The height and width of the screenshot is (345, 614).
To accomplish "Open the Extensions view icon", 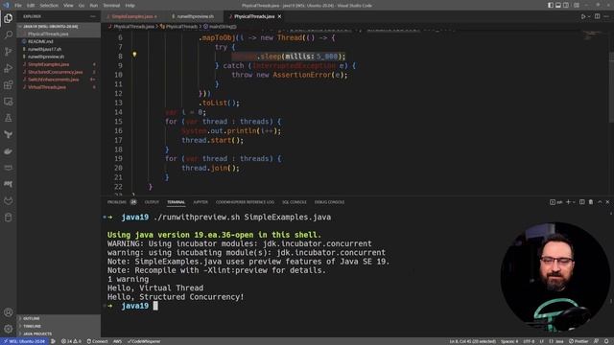I will pyautogui.click(x=9, y=85).
